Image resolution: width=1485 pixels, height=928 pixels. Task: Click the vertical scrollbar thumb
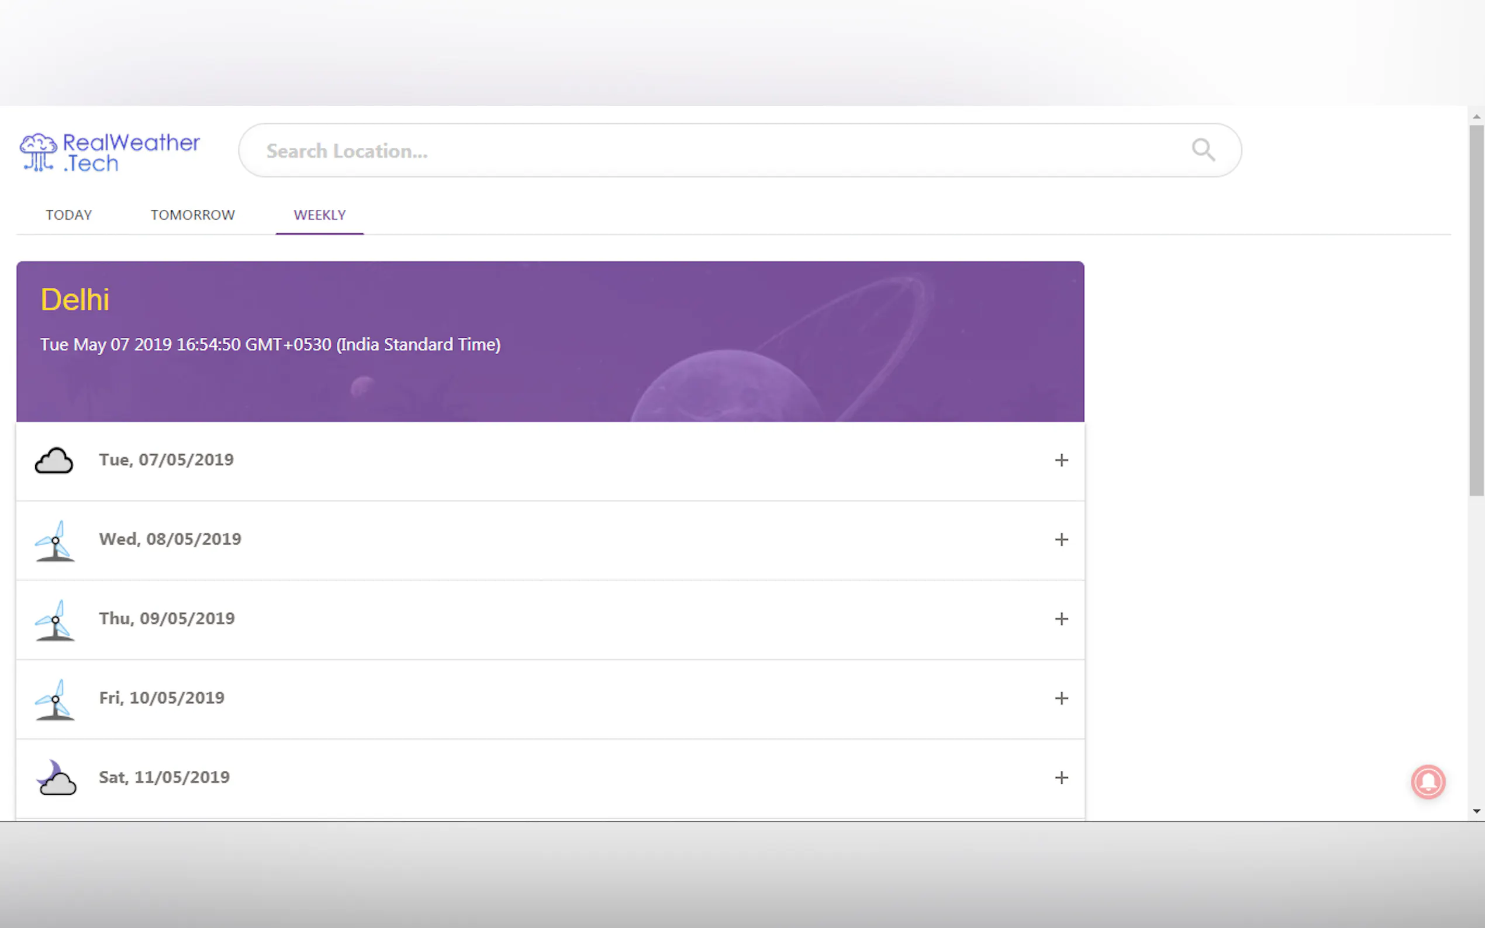pyautogui.click(x=1476, y=310)
